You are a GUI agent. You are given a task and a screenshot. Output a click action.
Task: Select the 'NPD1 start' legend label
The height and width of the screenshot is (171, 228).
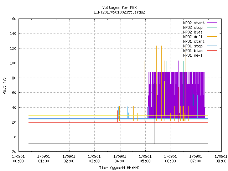coord(194,41)
